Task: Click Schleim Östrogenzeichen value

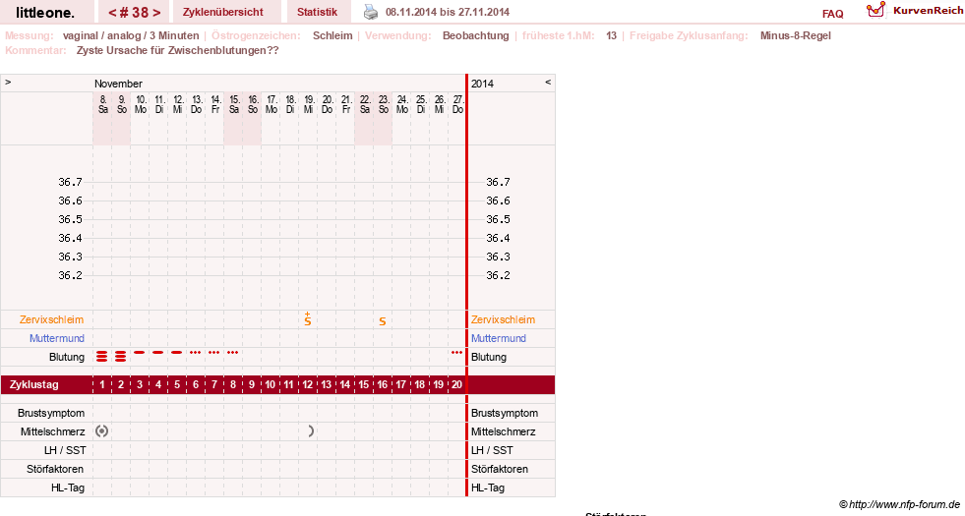Action: click(x=332, y=35)
